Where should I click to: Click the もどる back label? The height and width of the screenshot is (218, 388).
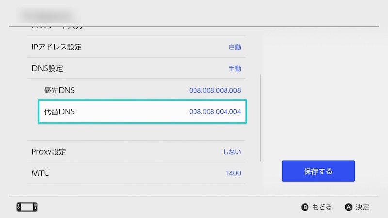(322, 207)
